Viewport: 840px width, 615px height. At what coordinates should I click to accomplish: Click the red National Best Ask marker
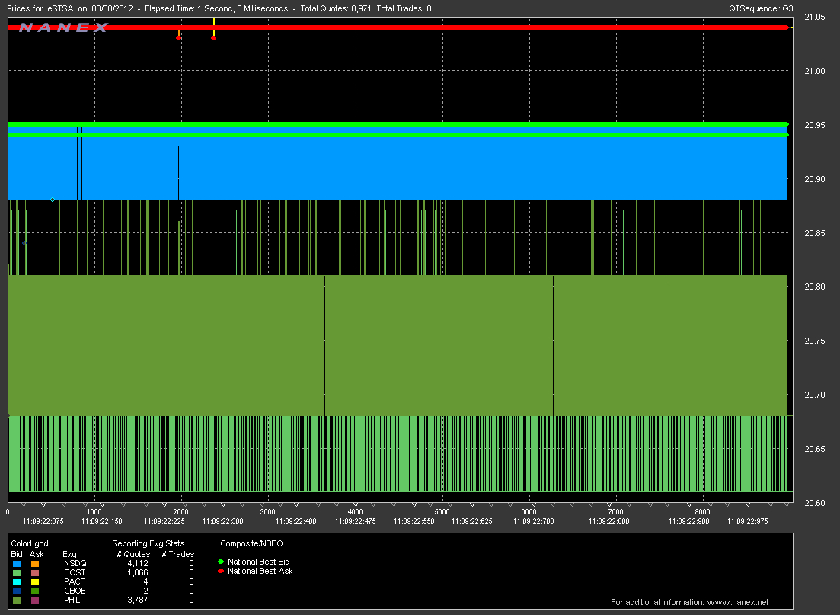click(221, 571)
